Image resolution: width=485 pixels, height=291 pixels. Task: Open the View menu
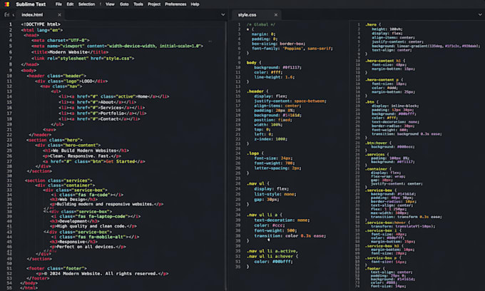click(x=110, y=4)
